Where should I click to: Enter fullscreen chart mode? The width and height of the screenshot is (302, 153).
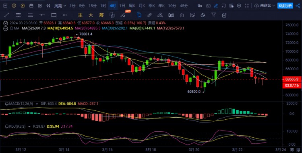click(x=246, y=6)
